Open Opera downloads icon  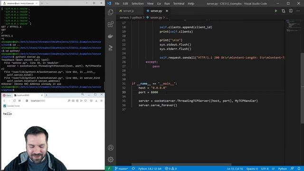[96, 101]
